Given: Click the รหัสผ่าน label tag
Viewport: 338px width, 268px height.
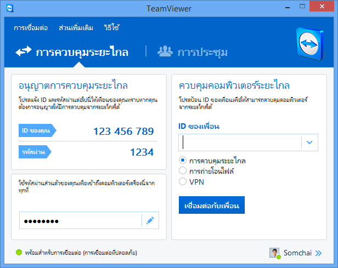Looking at the screenshot, I should pyautogui.click(x=35, y=152).
